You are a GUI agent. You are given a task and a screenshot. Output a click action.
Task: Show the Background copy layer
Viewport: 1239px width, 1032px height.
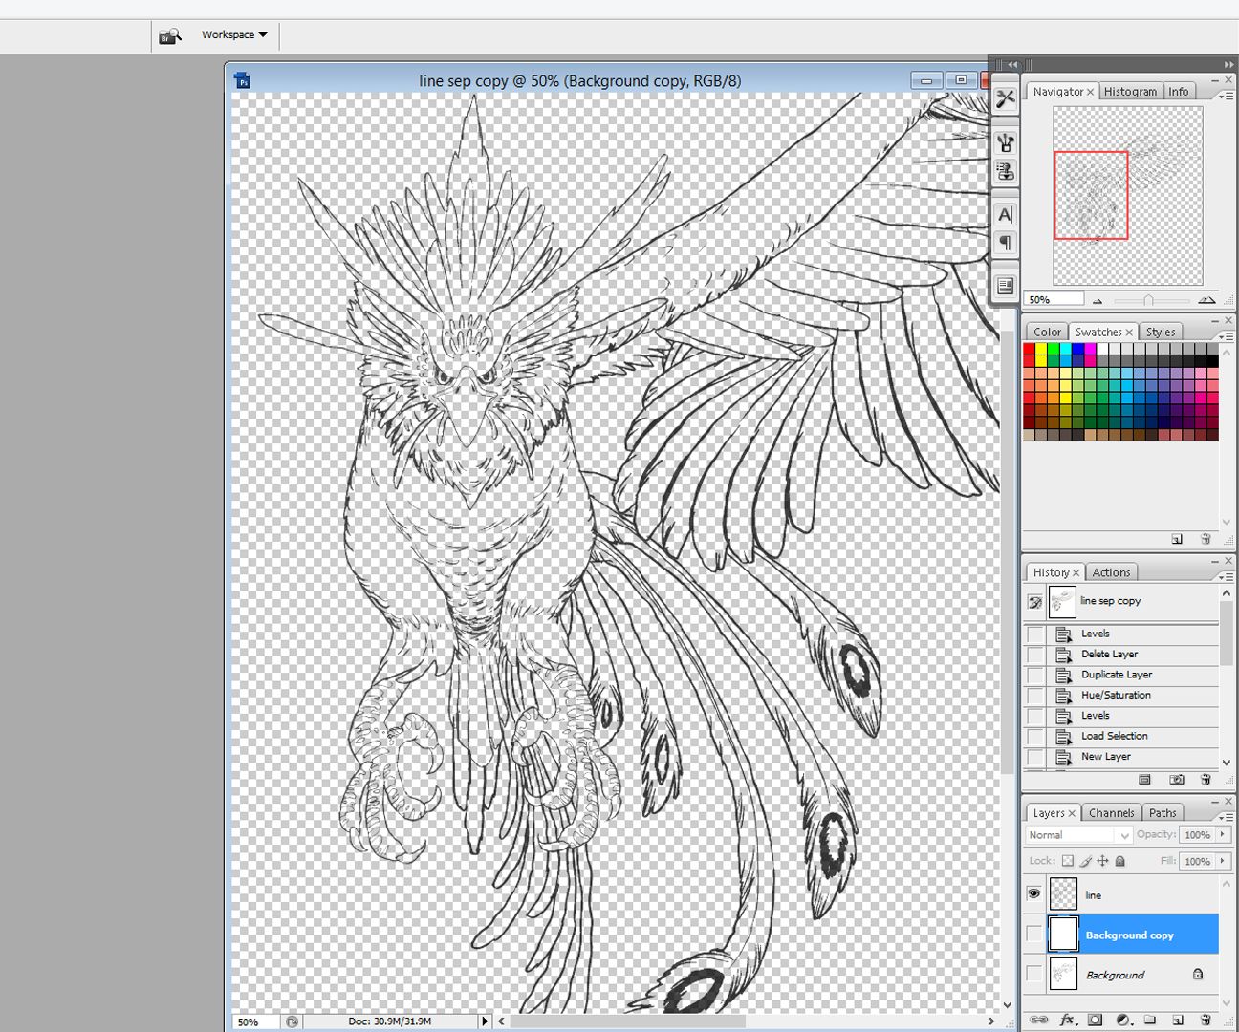[x=1033, y=935]
